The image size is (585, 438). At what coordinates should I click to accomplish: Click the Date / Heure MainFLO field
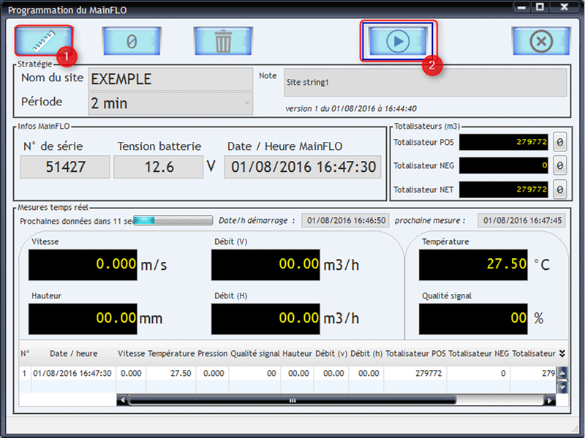click(303, 167)
